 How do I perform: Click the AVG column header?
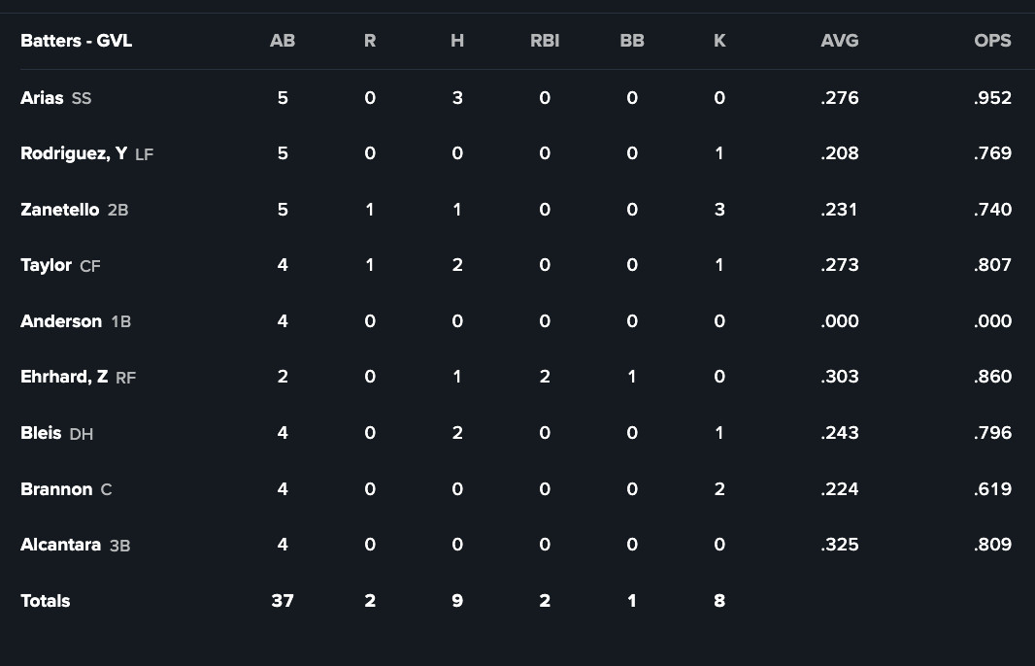(x=840, y=41)
